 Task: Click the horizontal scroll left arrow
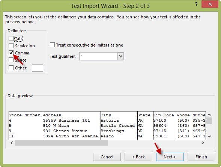point(12,143)
